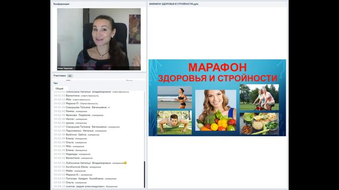Click the Юлия Тарасова name label on video
The height and width of the screenshot is (190, 339).
(x=65, y=68)
